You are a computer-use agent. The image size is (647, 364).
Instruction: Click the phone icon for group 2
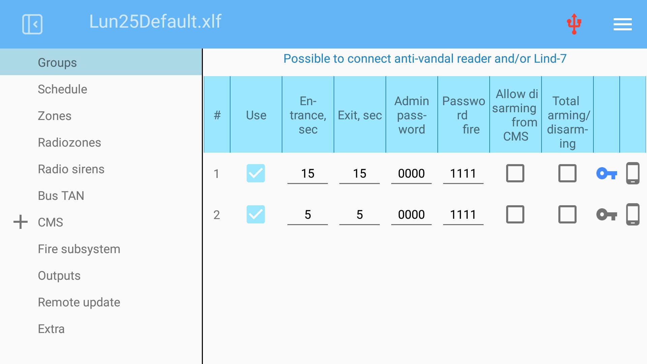(x=633, y=214)
